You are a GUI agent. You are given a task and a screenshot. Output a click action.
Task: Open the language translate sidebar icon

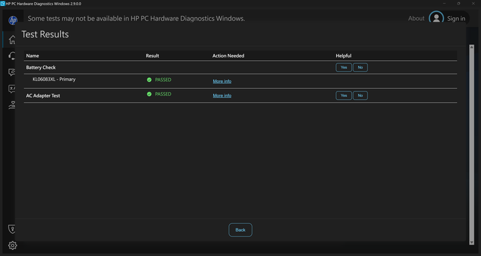[12, 89]
